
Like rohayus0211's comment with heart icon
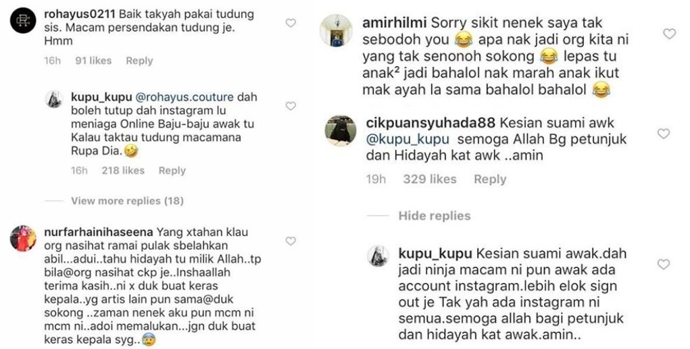click(x=291, y=23)
